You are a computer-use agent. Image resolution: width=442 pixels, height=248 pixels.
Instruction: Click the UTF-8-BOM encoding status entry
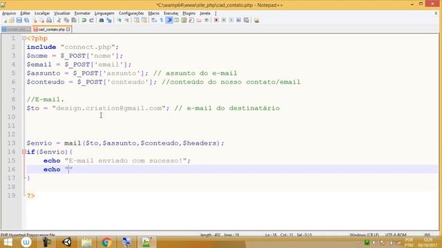pyautogui.click(x=396, y=234)
